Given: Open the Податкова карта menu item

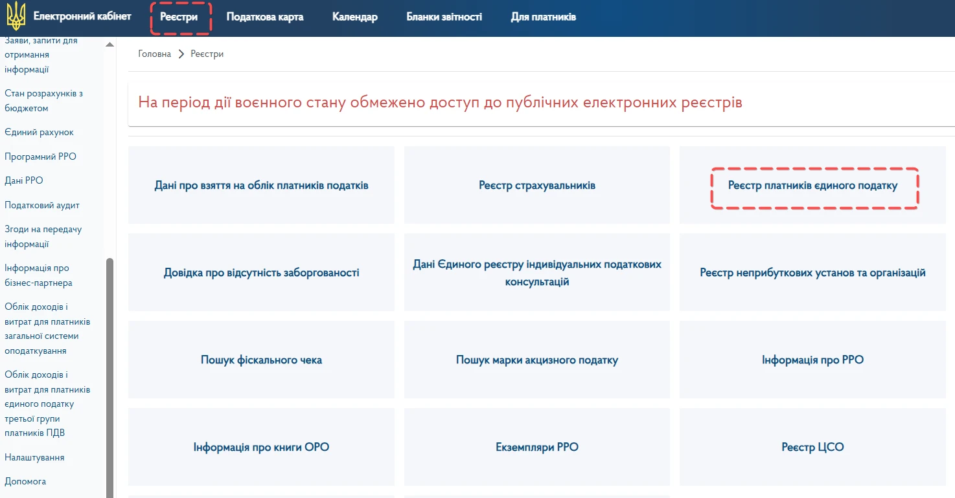Looking at the screenshot, I should pos(264,17).
